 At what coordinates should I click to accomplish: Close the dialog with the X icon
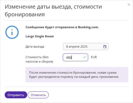(x=129, y=4)
